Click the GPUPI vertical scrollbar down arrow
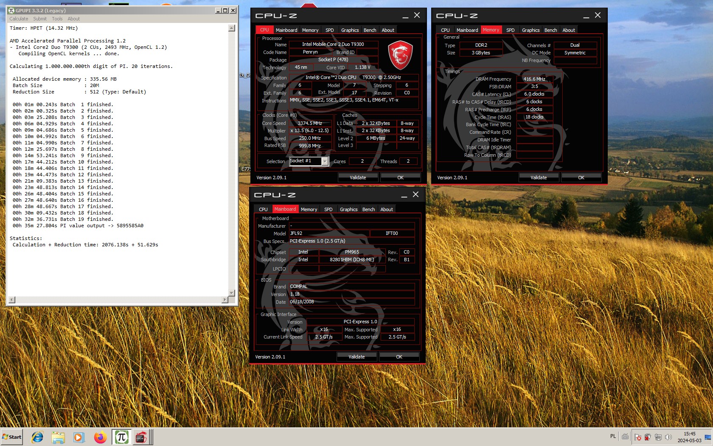This screenshot has width=713, height=446. click(x=232, y=293)
